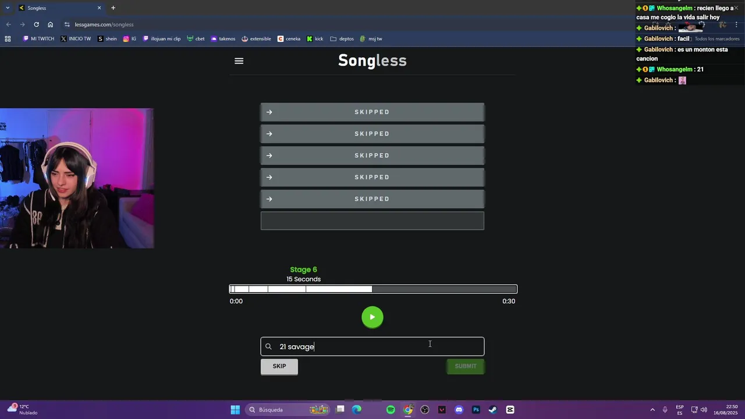Click the first SKIPPED guess row

coord(372,112)
